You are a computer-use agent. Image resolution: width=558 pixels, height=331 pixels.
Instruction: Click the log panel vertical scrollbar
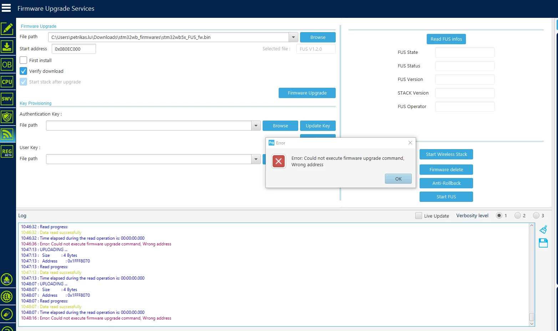(532, 274)
